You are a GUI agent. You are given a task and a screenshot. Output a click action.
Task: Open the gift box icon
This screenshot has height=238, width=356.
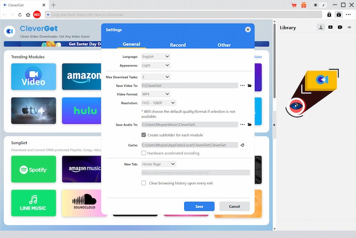pyautogui.click(x=304, y=5)
